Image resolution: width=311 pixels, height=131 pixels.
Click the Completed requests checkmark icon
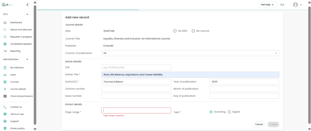[x=5, y=44]
